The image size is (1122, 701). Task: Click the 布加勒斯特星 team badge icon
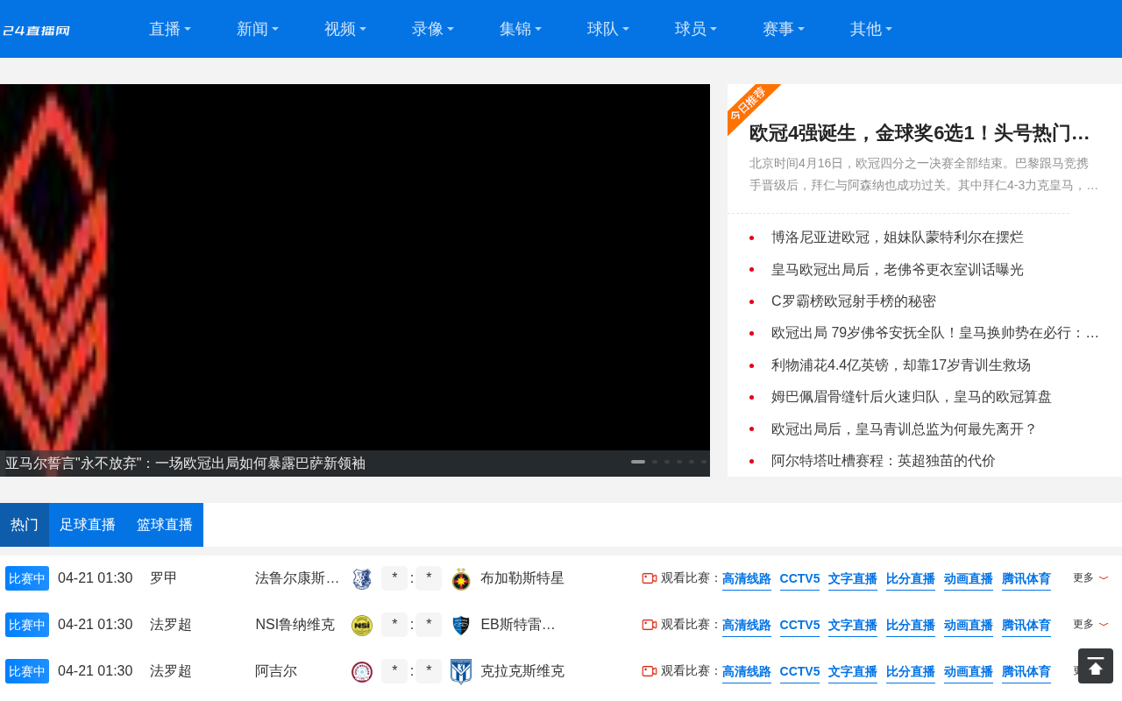[x=461, y=579]
